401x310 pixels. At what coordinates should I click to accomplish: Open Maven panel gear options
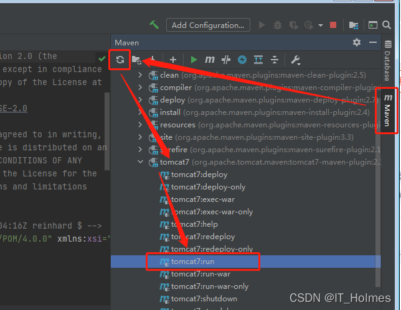[357, 42]
